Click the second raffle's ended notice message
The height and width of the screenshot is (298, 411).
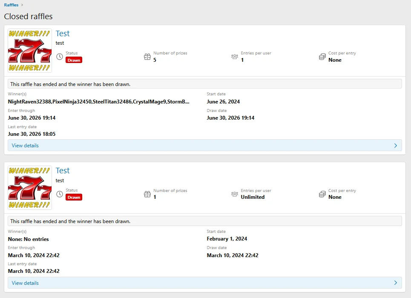tap(205, 221)
